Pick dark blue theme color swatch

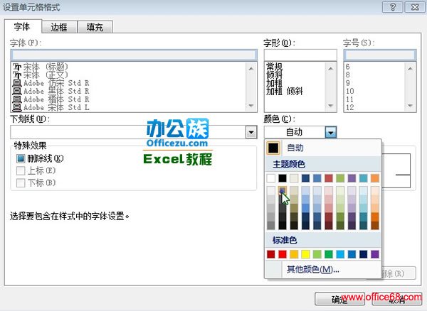point(305,178)
